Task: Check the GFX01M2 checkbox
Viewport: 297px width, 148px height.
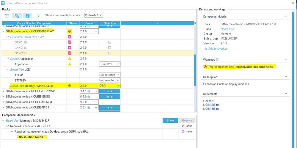Action: (109, 48)
